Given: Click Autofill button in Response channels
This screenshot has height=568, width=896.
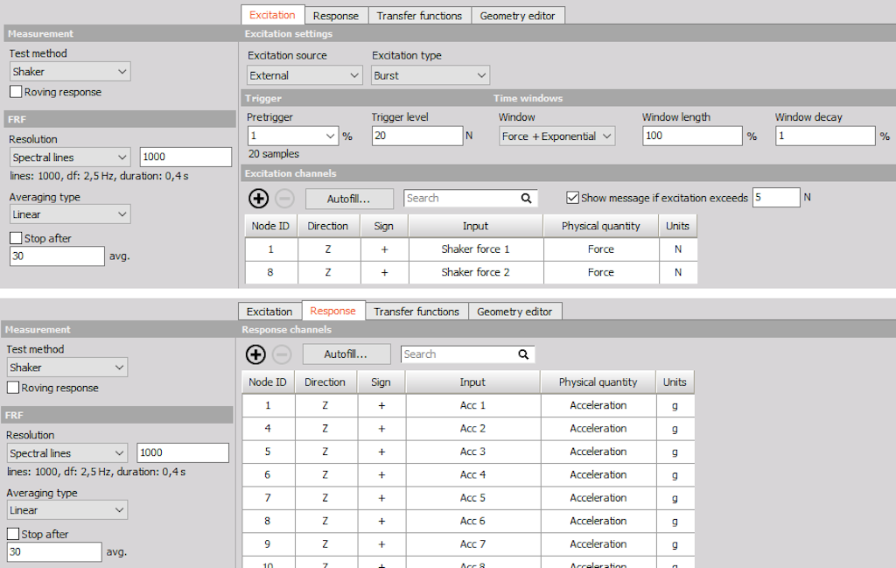Looking at the screenshot, I should tap(346, 354).
